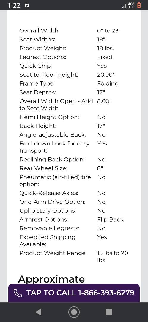The height and width of the screenshot is (322, 148).
Task: Tap the Android back navigation button
Action: click(x=38, y=312)
